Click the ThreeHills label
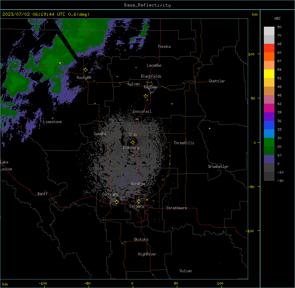Image resolution: width=295 pixels, height=288 pixels. 184,143
